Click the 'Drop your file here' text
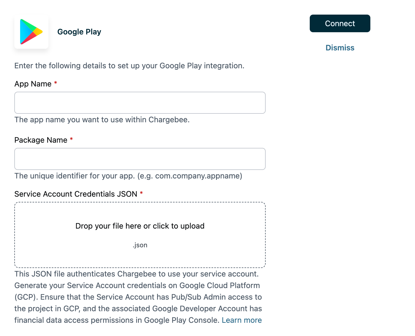This screenshot has width=415, height=336. [x=140, y=226]
